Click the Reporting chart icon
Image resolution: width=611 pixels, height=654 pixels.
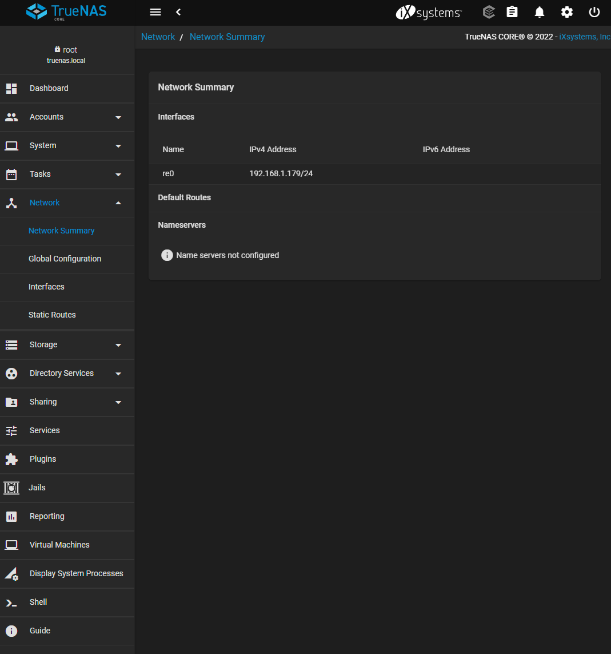(11, 516)
